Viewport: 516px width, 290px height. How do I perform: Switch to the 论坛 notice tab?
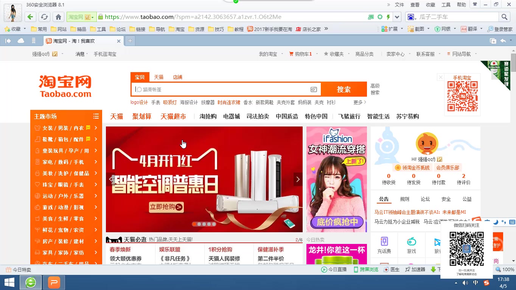click(425, 199)
